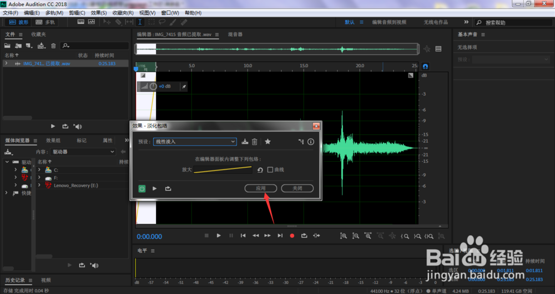Play the audio in transport controls
Image resolution: width=555 pixels, height=294 pixels.
(x=219, y=236)
